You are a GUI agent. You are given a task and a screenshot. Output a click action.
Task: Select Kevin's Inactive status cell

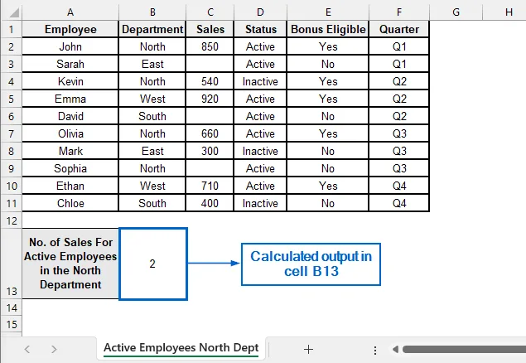tap(260, 81)
